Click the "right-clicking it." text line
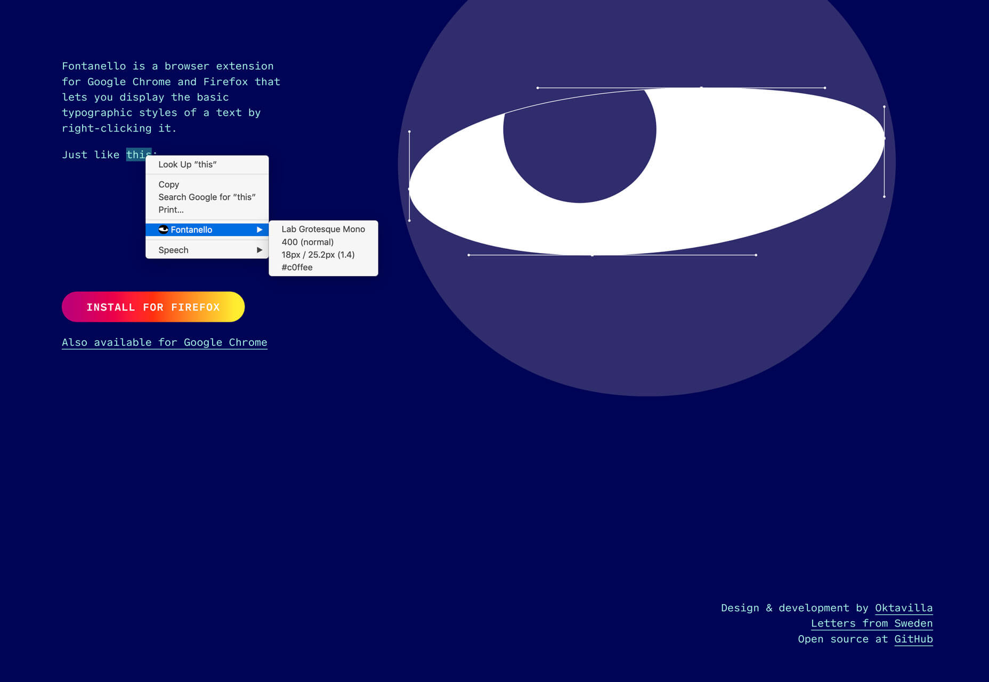The height and width of the screenshot is (682, 989). tap(119, 128)
